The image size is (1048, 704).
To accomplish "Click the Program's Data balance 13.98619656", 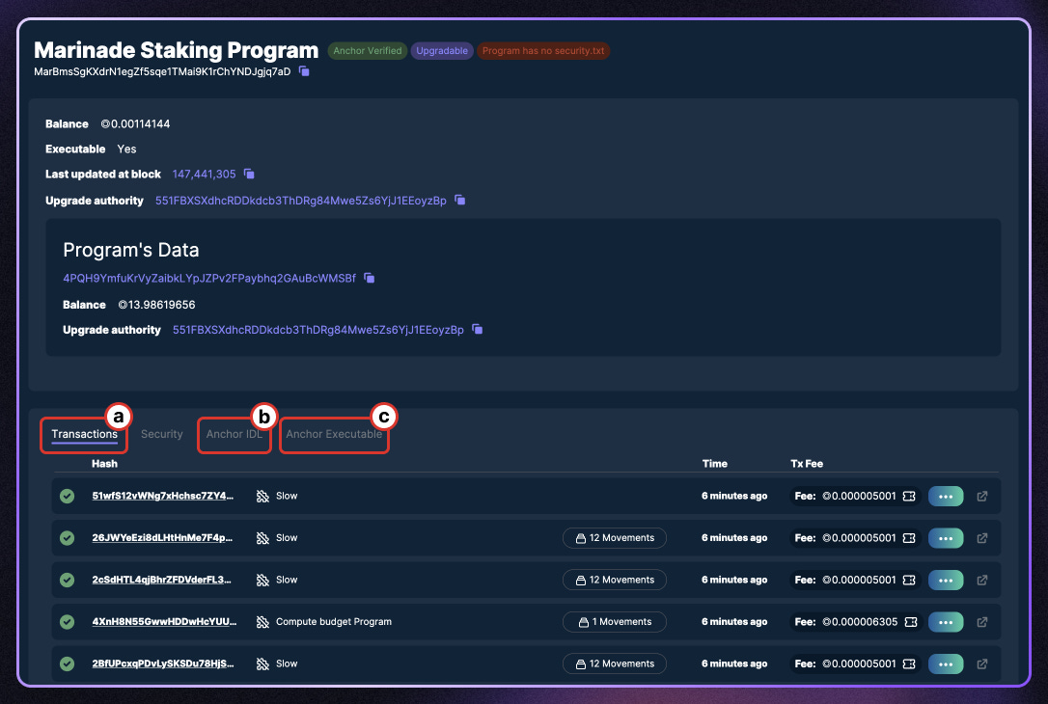I will (157, 305).
